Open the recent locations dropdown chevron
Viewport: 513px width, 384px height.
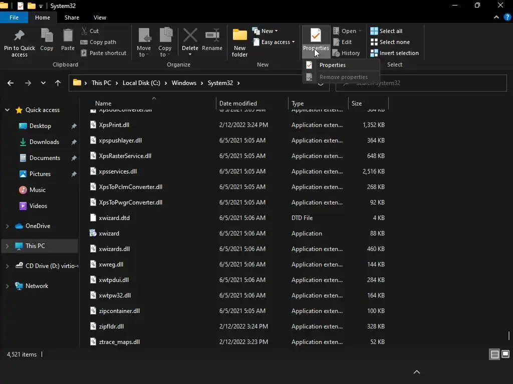[x=43, y=83]
